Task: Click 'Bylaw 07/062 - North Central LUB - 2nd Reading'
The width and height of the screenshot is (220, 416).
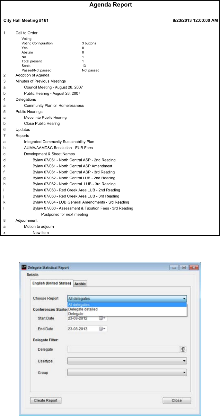Action: pyautogui.click(x=74, y=178)
